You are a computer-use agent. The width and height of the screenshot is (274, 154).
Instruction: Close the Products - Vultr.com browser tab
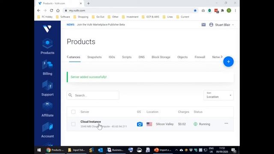click(x=81, y=3)
